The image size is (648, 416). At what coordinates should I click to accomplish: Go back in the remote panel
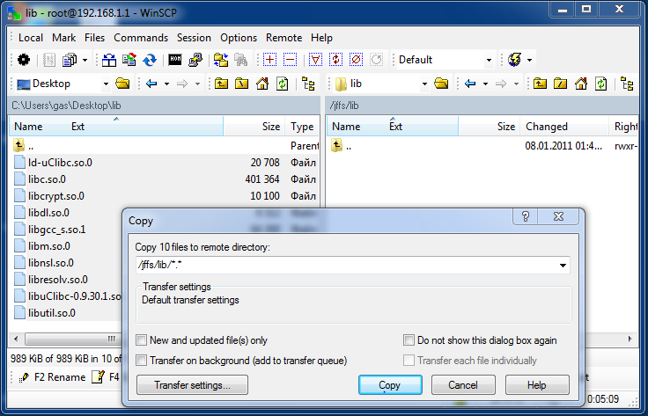click(470, 84)
